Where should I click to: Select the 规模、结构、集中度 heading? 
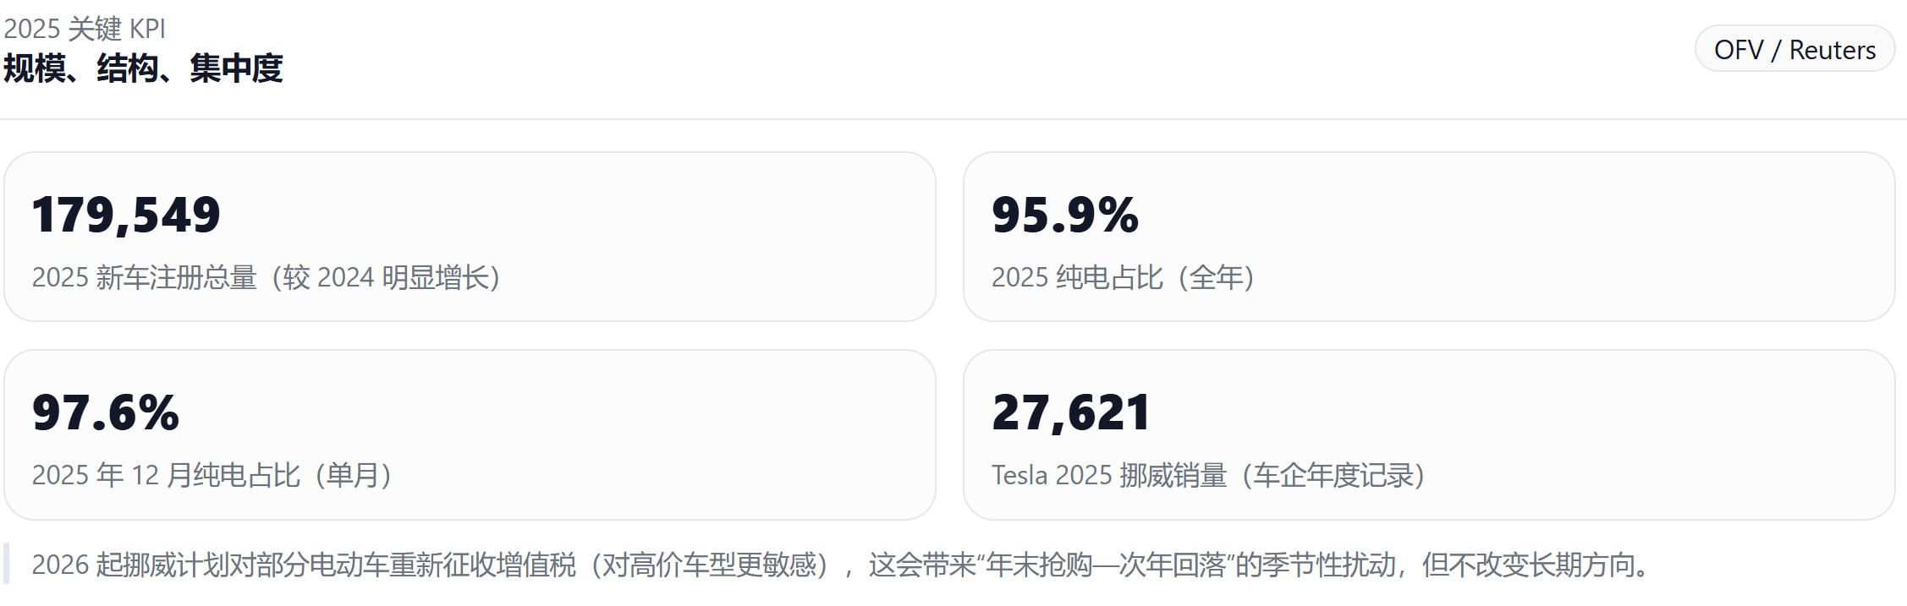pos(143,68)
